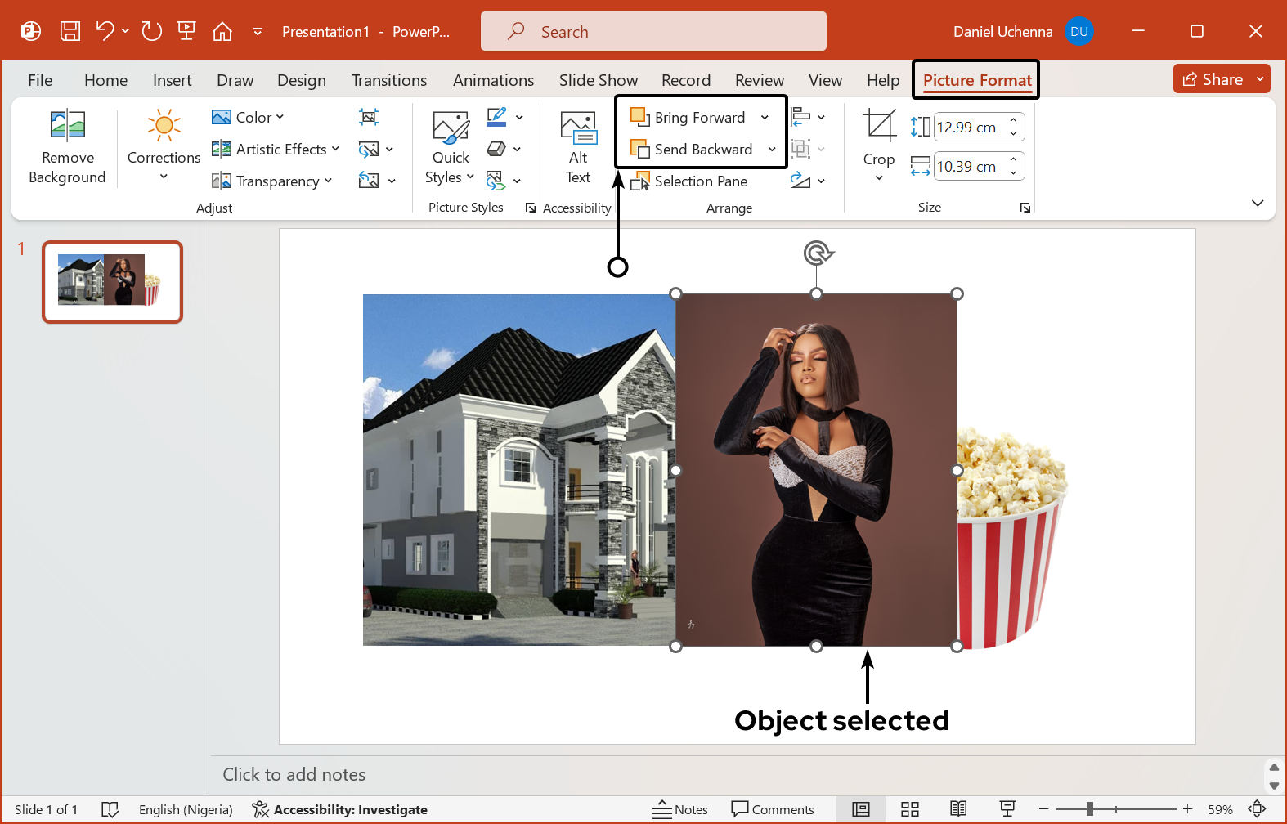Viewport: 1287px width, 824px height.
Task: Collapse the ribbon with the chevron
Action: 1258,203
